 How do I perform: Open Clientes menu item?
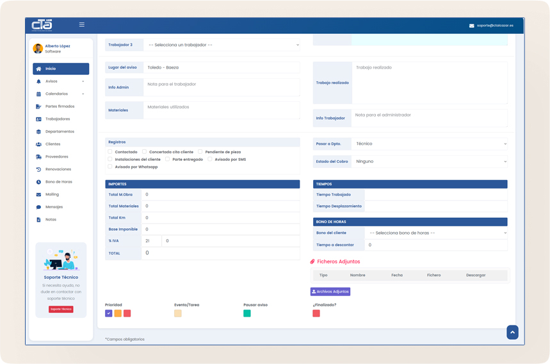(x=61, y=144)
